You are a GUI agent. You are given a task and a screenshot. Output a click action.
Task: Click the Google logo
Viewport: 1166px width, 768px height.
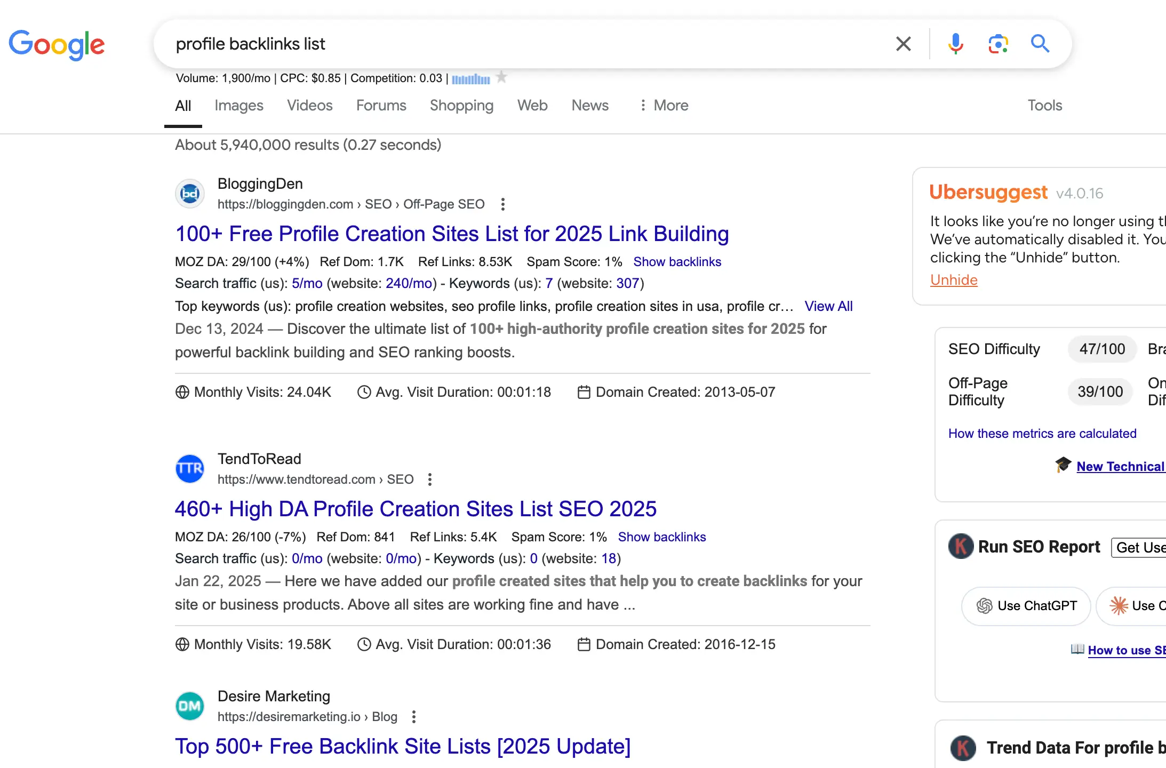57,45
